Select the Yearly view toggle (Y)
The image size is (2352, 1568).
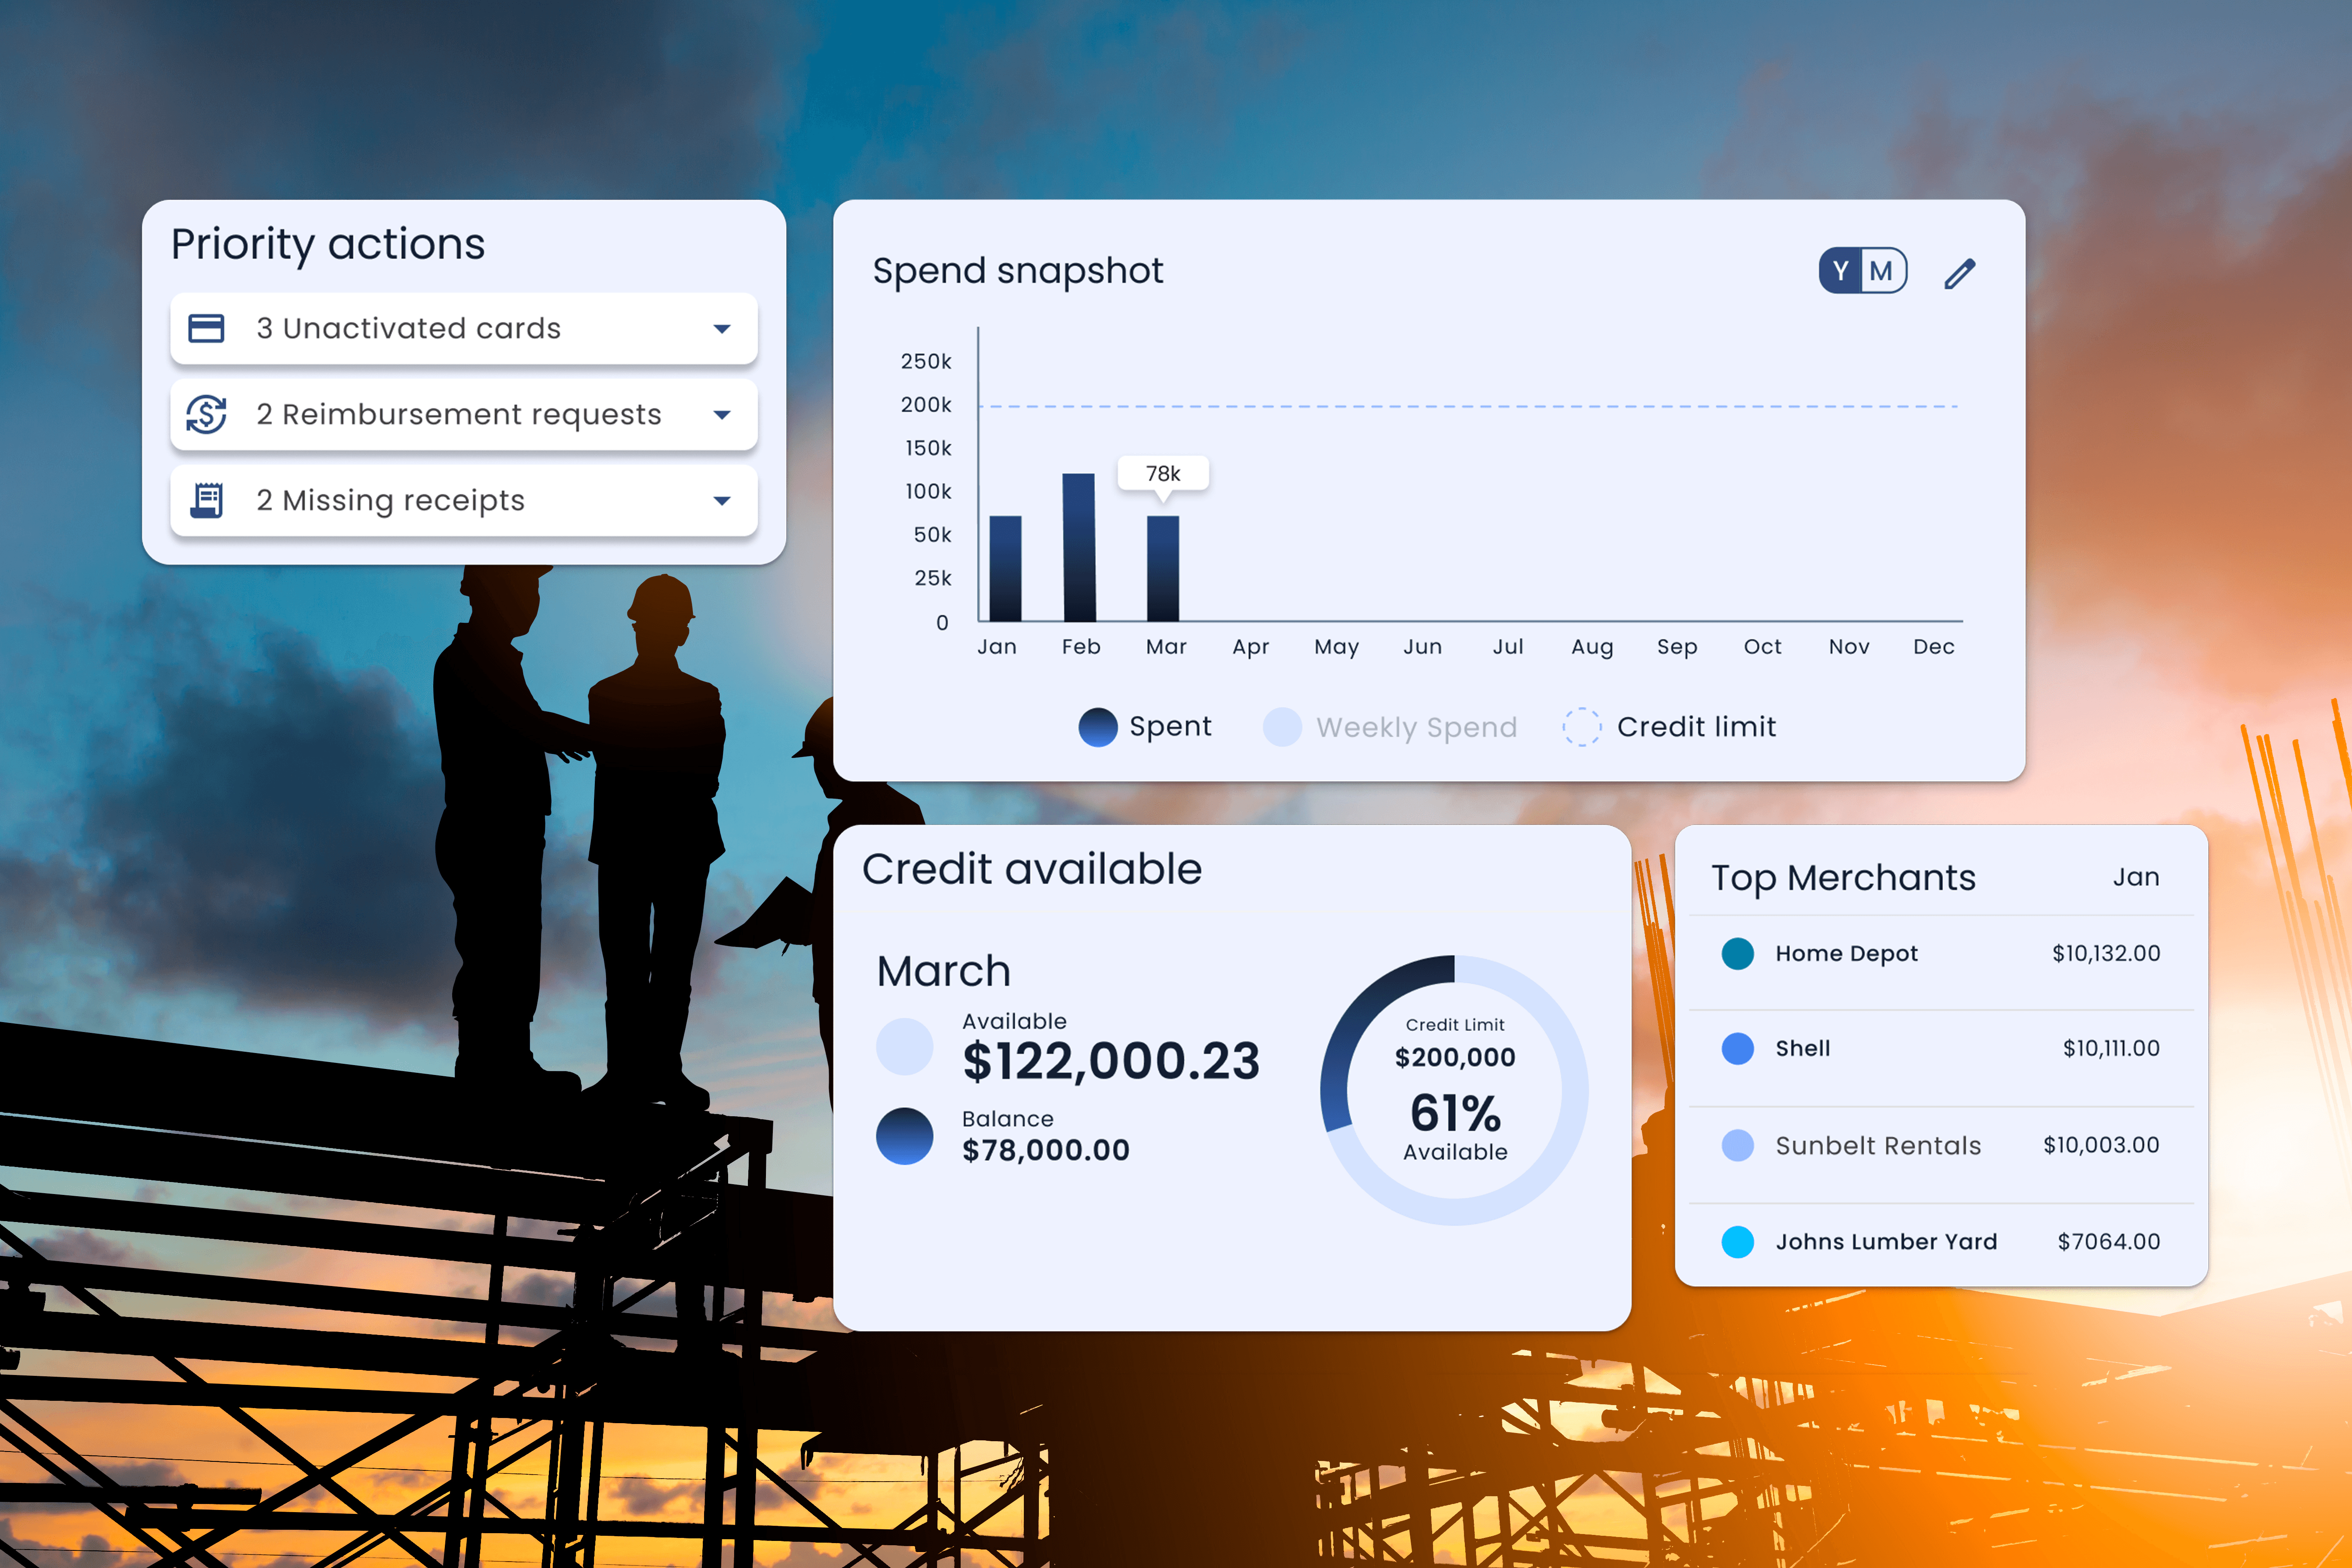[x=1841, y=271]
